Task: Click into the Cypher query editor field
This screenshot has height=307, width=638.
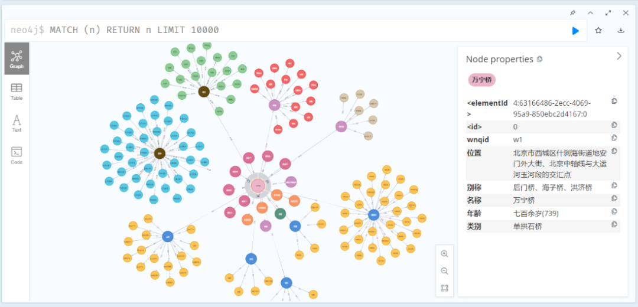Action: (x=295, y=30)
